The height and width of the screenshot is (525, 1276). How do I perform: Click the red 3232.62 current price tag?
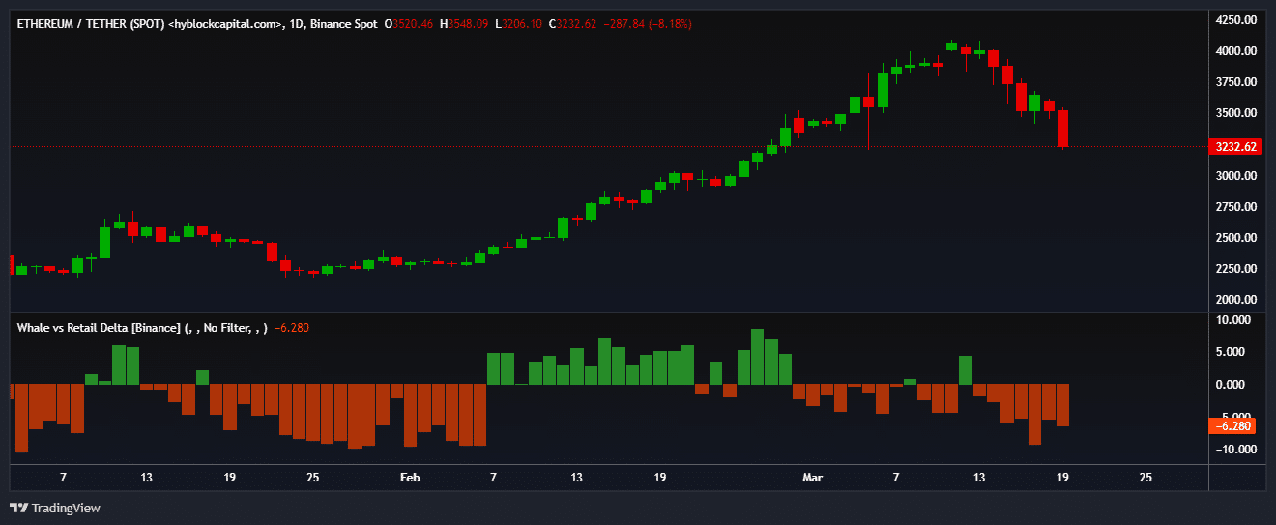click(x=1237, y=147)
